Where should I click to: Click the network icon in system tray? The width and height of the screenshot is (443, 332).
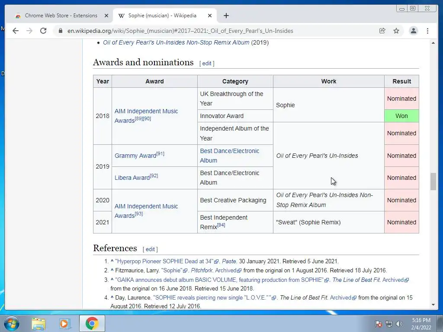(389, 324)
